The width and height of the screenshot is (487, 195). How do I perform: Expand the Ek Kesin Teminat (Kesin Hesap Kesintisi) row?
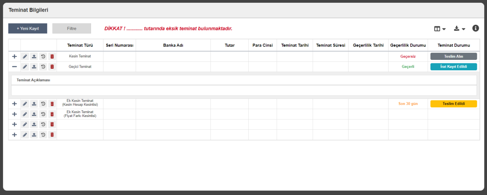tap(14, 104)
